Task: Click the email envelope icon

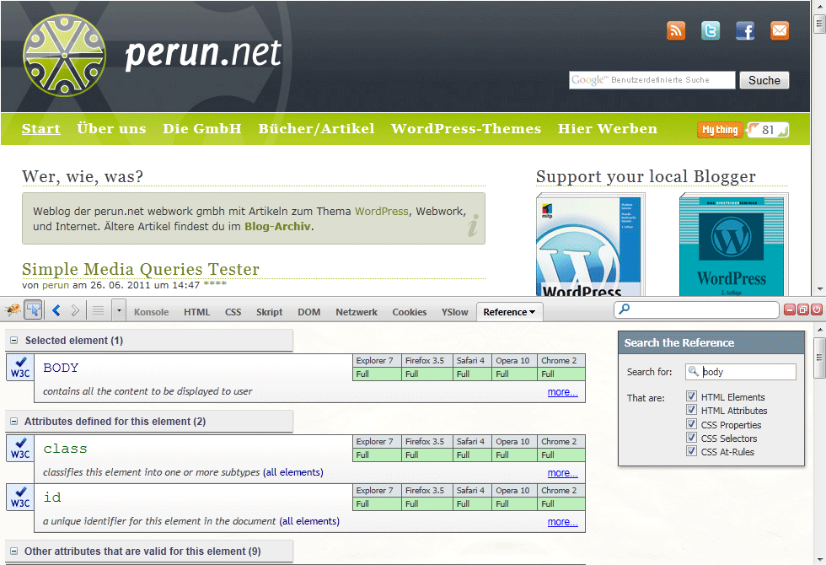Action: pos(780,31)
